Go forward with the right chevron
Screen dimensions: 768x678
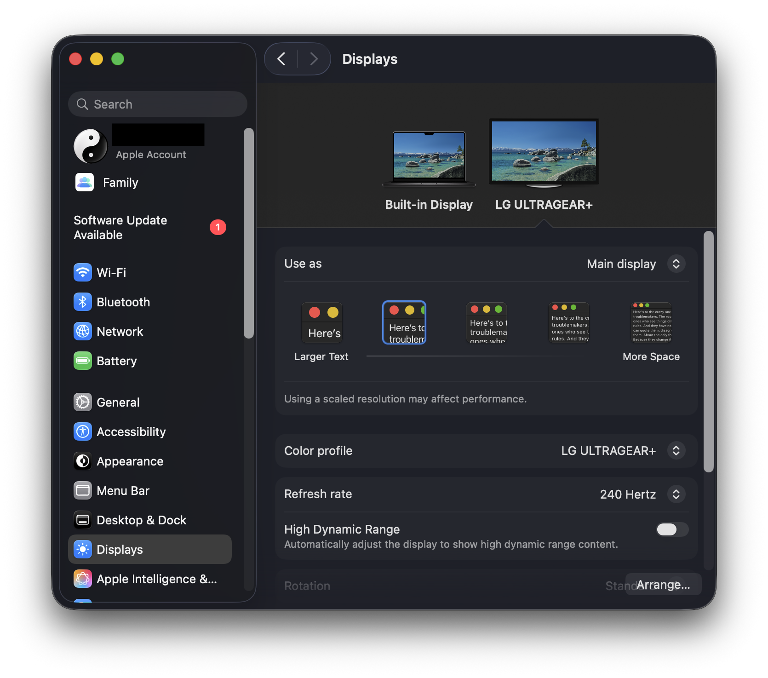(314, 59)
